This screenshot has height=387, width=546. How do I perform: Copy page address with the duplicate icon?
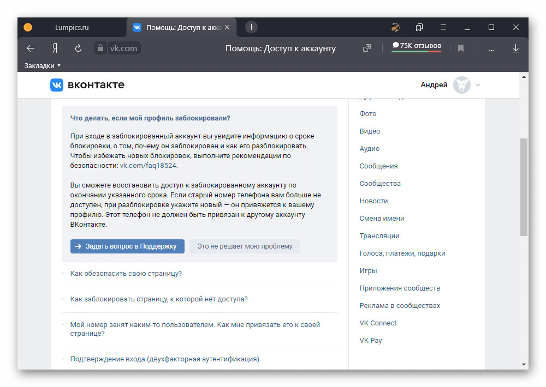(x=367, y=48)
